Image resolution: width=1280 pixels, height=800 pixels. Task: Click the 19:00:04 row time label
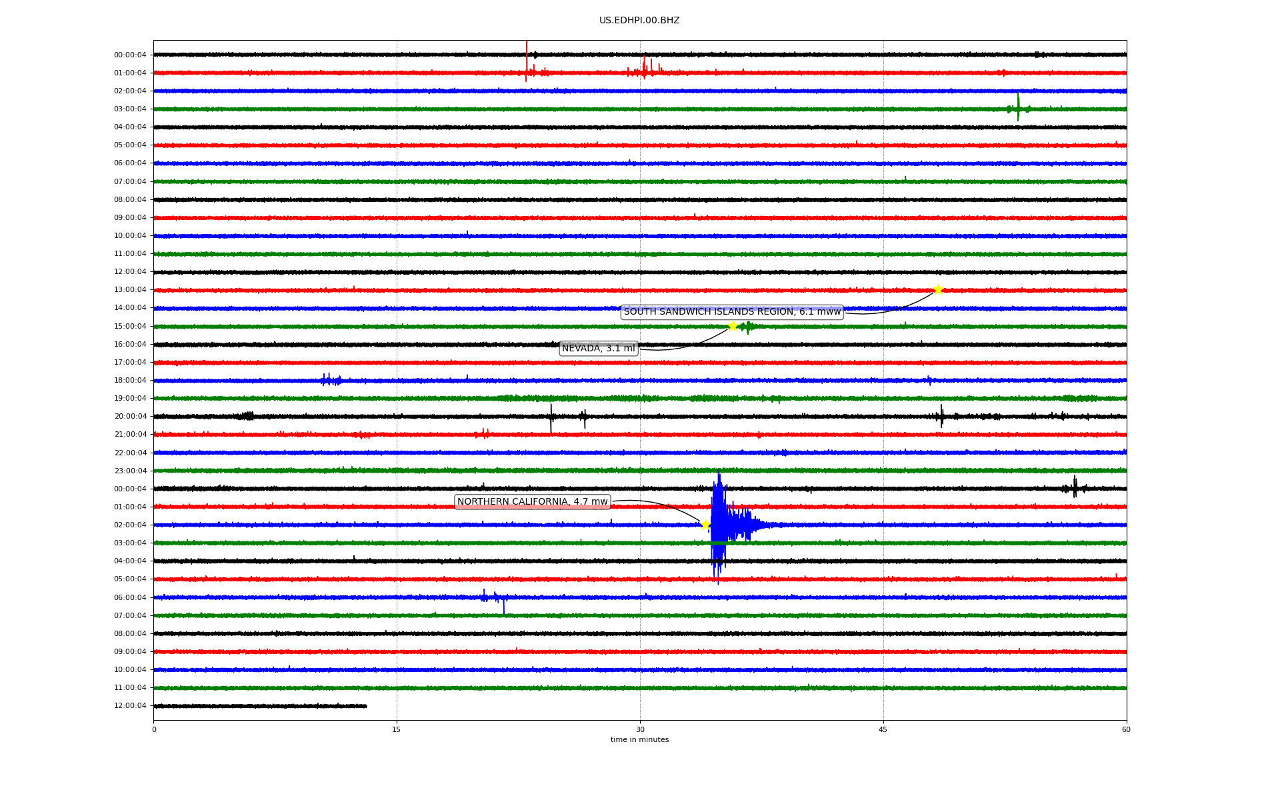click(x=130, y=399)
